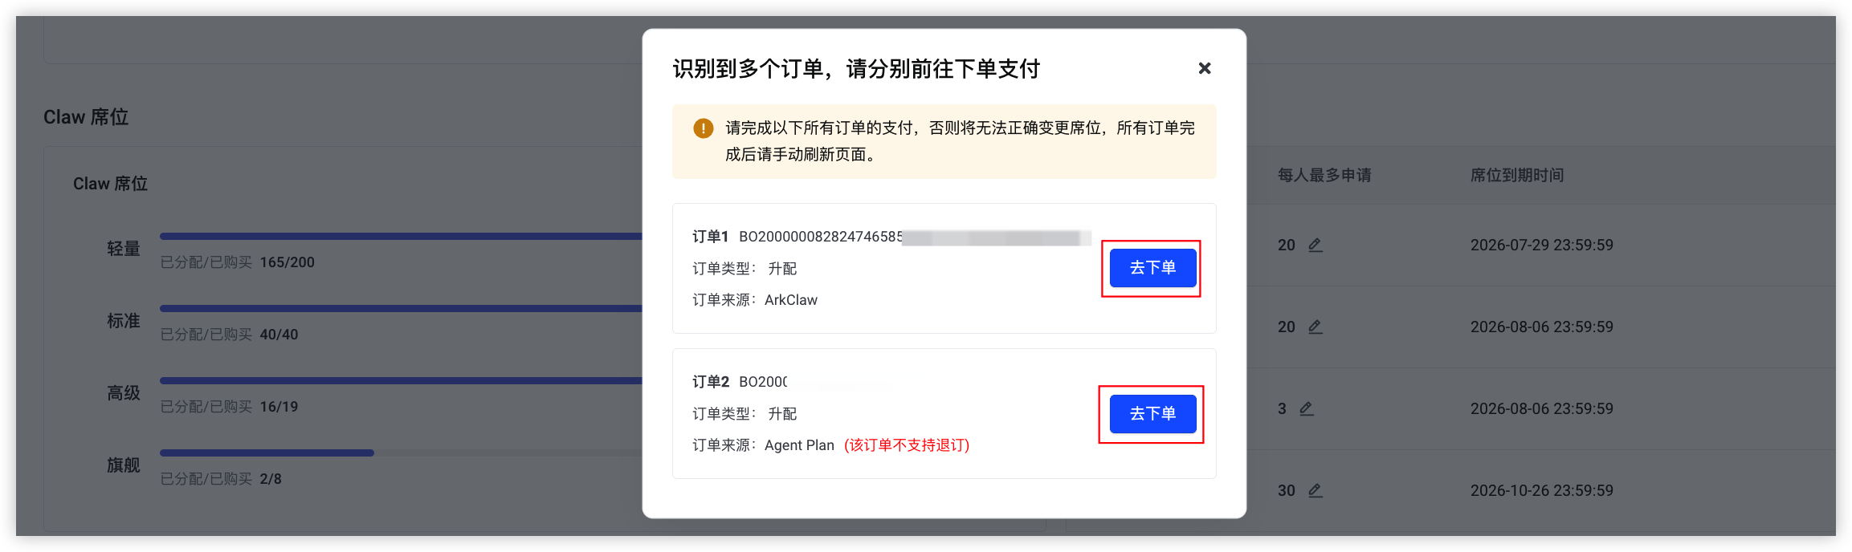Edit the per-person limit of 30
Screen dimensions: 1852x552
coord(1315,490)
